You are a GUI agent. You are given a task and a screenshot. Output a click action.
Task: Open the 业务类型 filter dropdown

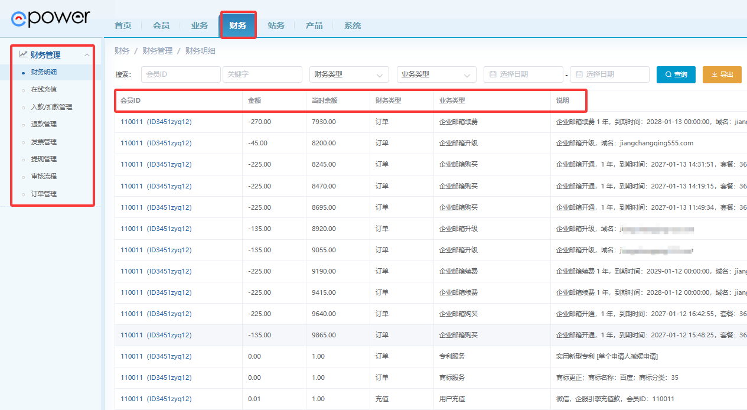tap(436, 74)
